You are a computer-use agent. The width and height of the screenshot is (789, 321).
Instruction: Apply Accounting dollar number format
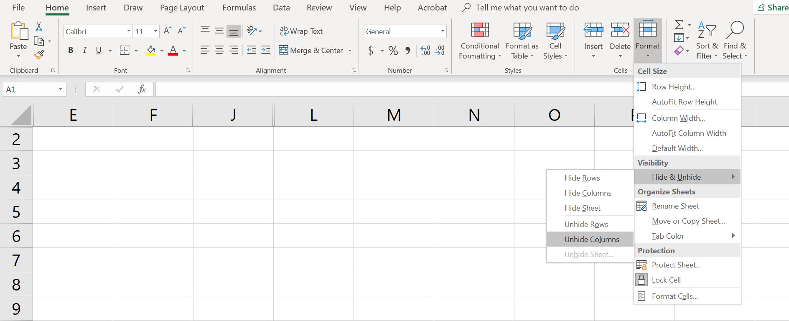pyautogui.click(x=371, y=51)
